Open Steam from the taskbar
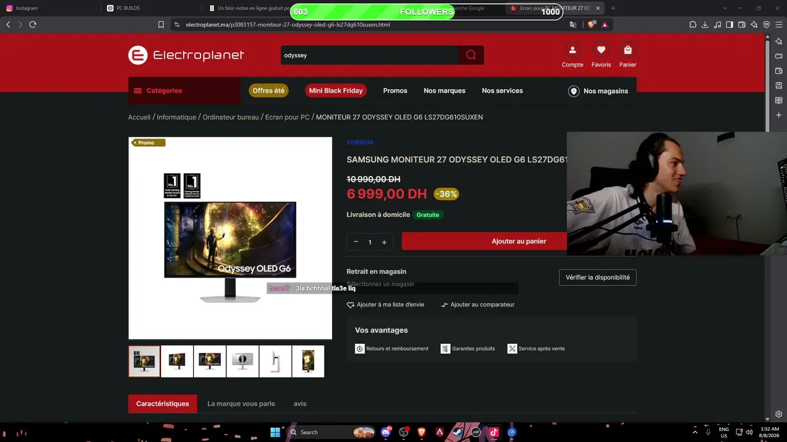This screenshot has width=787, height=442. pyautogui.click(x=457, y=432)
